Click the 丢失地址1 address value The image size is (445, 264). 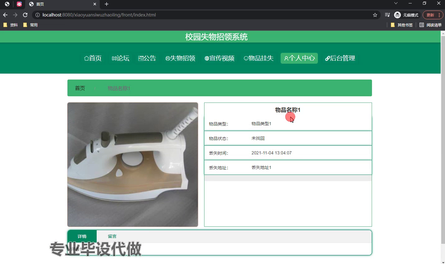(261, 167)
